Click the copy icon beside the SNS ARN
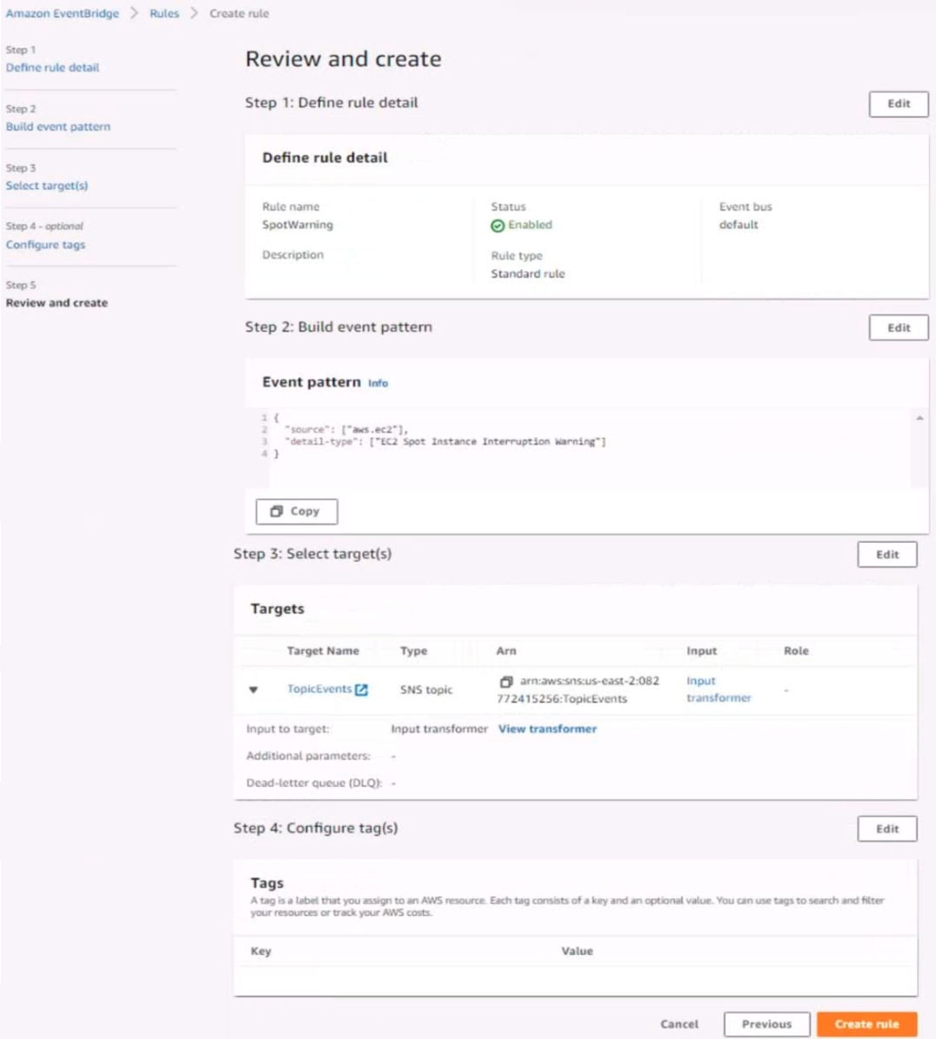Screen dimensions: 936x1039 [x=505, y=681]
